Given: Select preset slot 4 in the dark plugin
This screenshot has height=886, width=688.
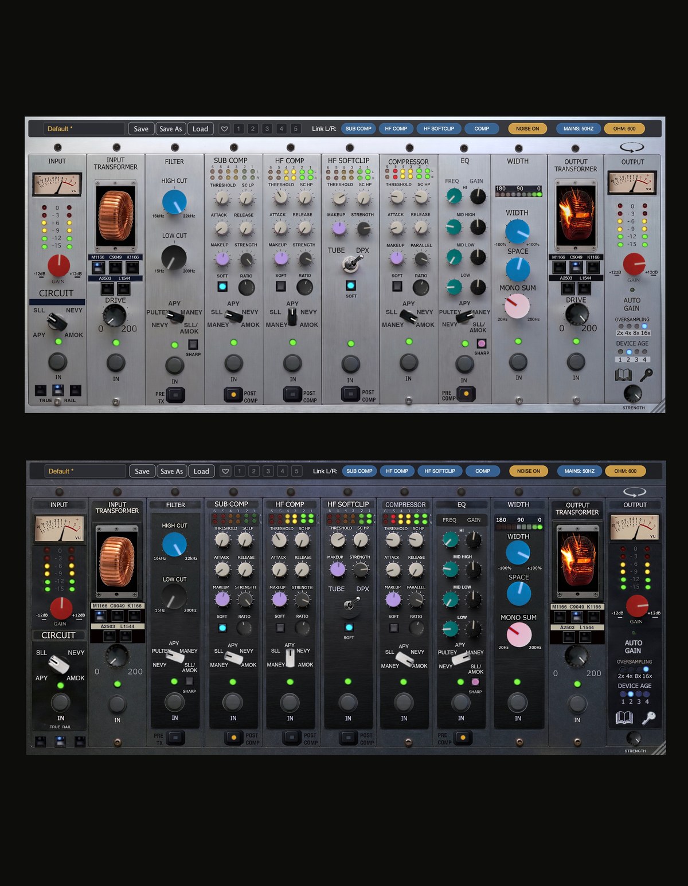Looking at the screenshot, I should [x=283, y=471].
